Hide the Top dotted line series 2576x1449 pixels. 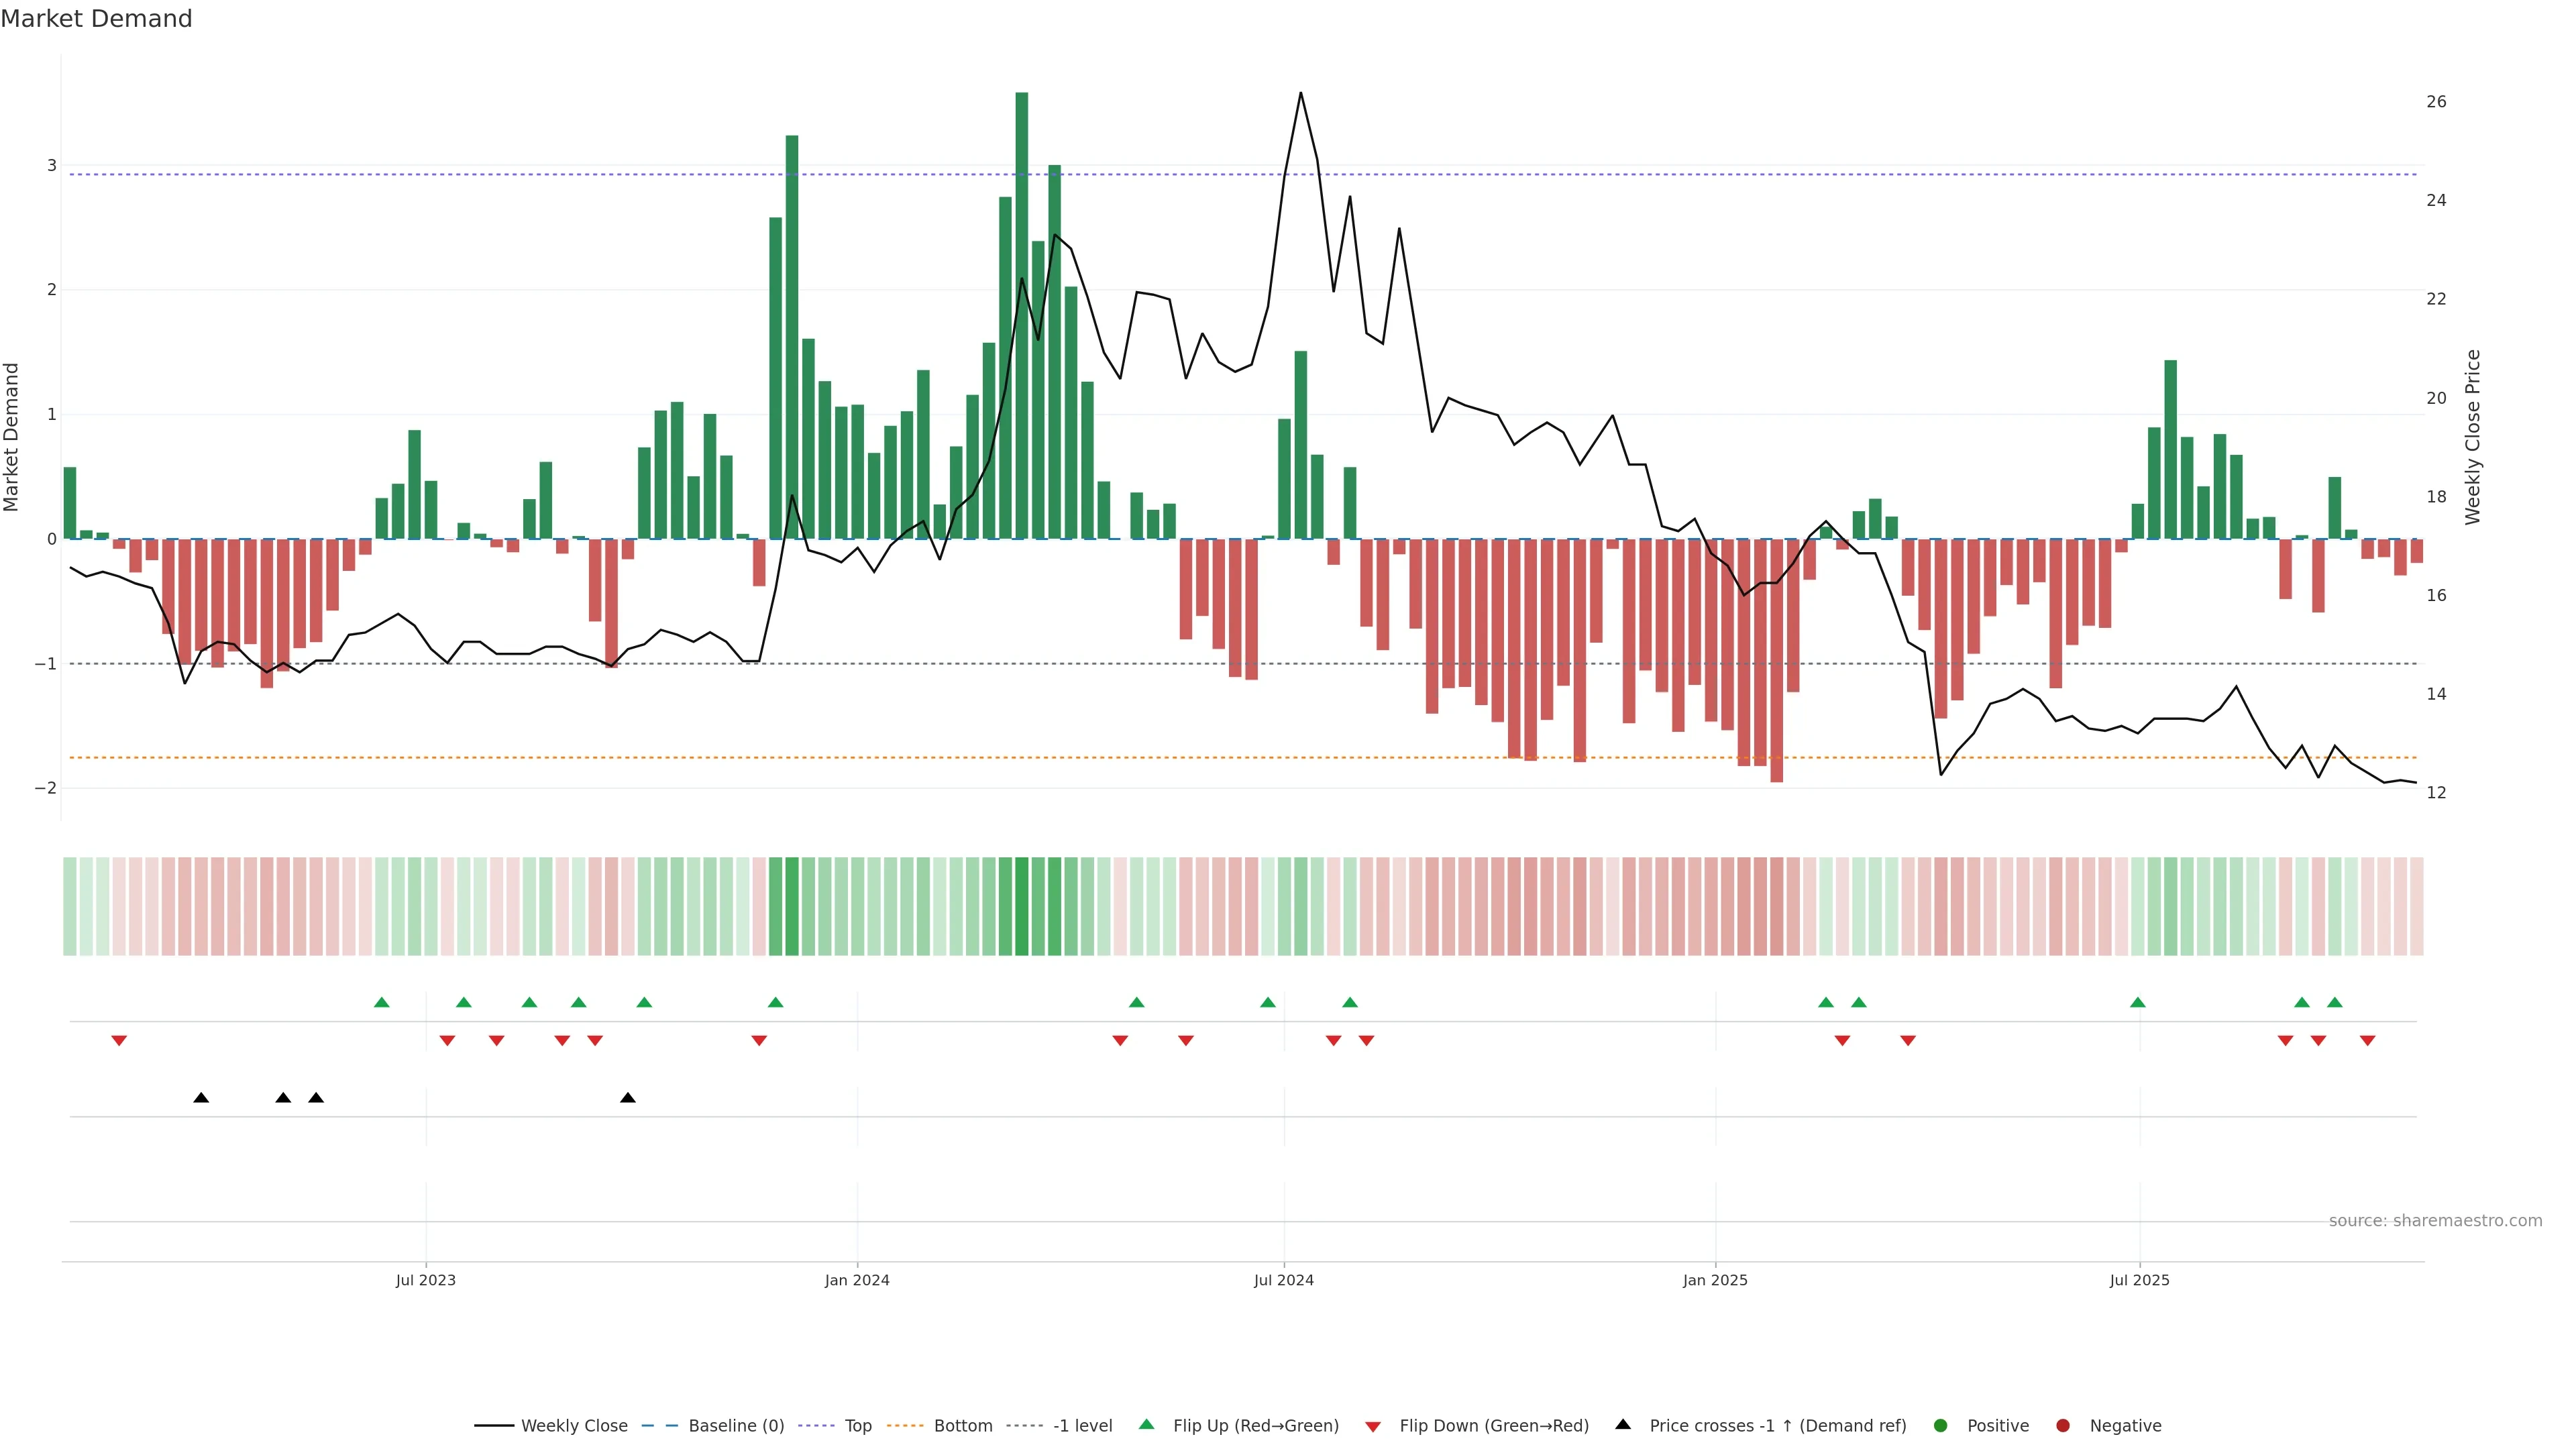tap(857, 1425)
